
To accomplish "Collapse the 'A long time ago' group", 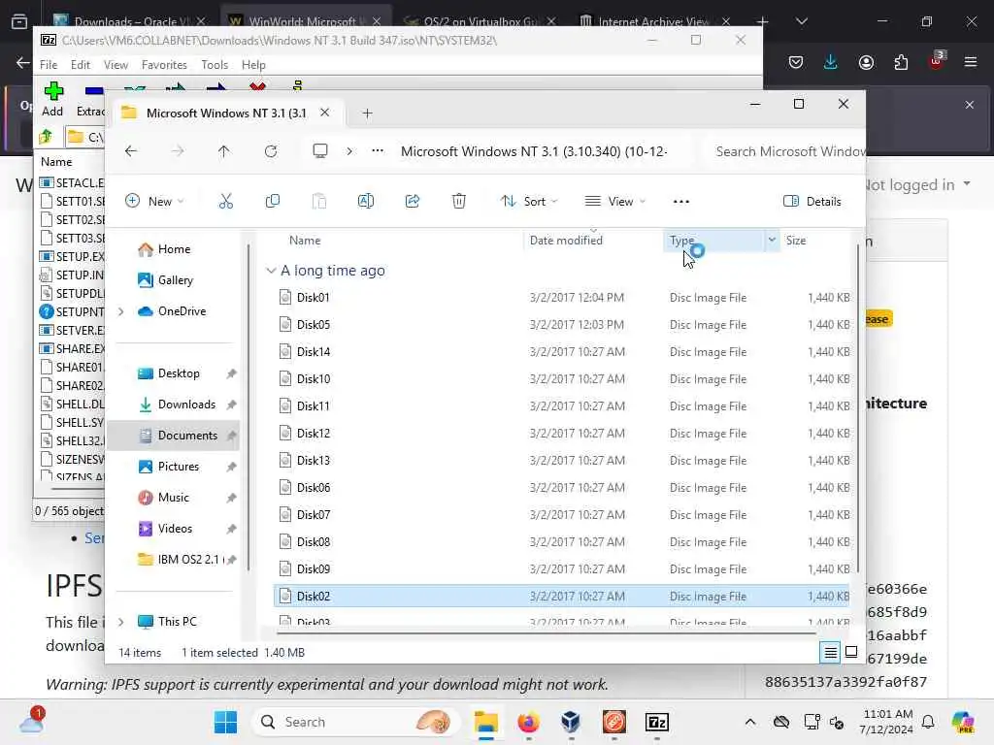I will (271, 271).
